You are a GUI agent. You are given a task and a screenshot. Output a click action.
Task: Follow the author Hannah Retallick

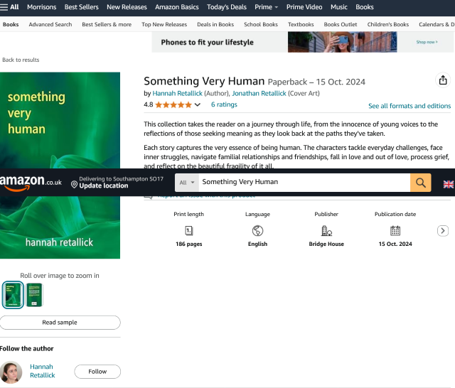97,372
